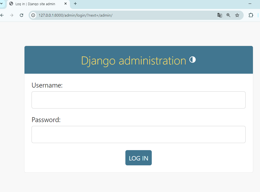This screenshot has width=260, height=192.
Task: Click the Username: label
Action: [47, 85]
